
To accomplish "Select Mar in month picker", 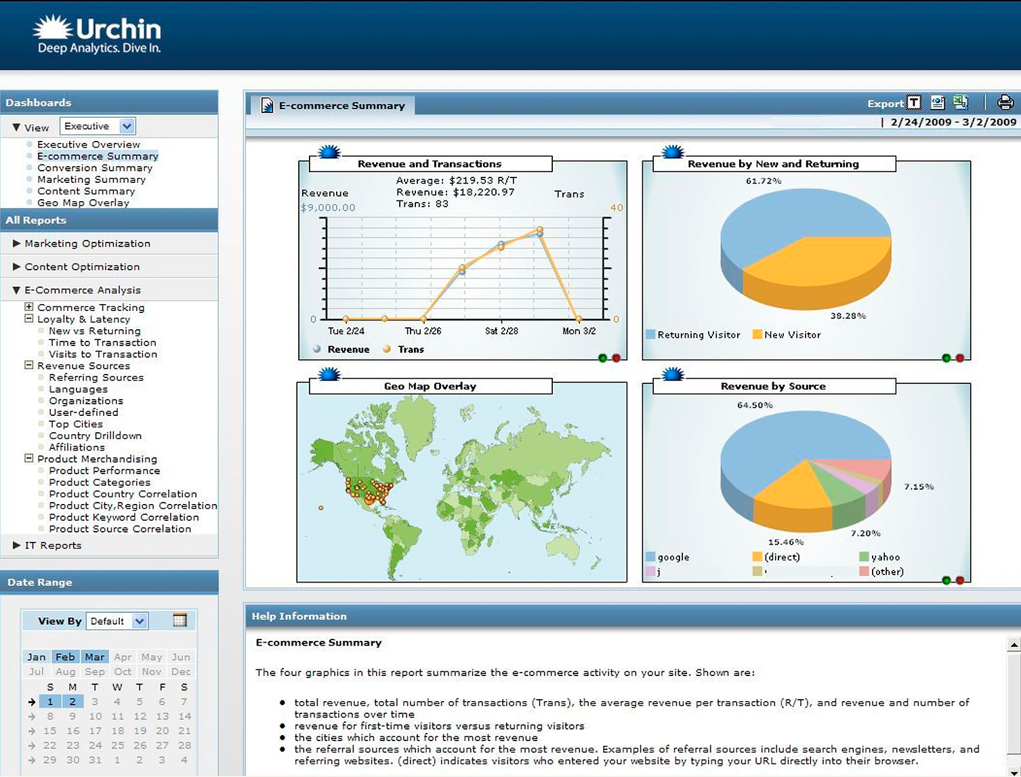I will pyautogui.click(x=94, y=656).
